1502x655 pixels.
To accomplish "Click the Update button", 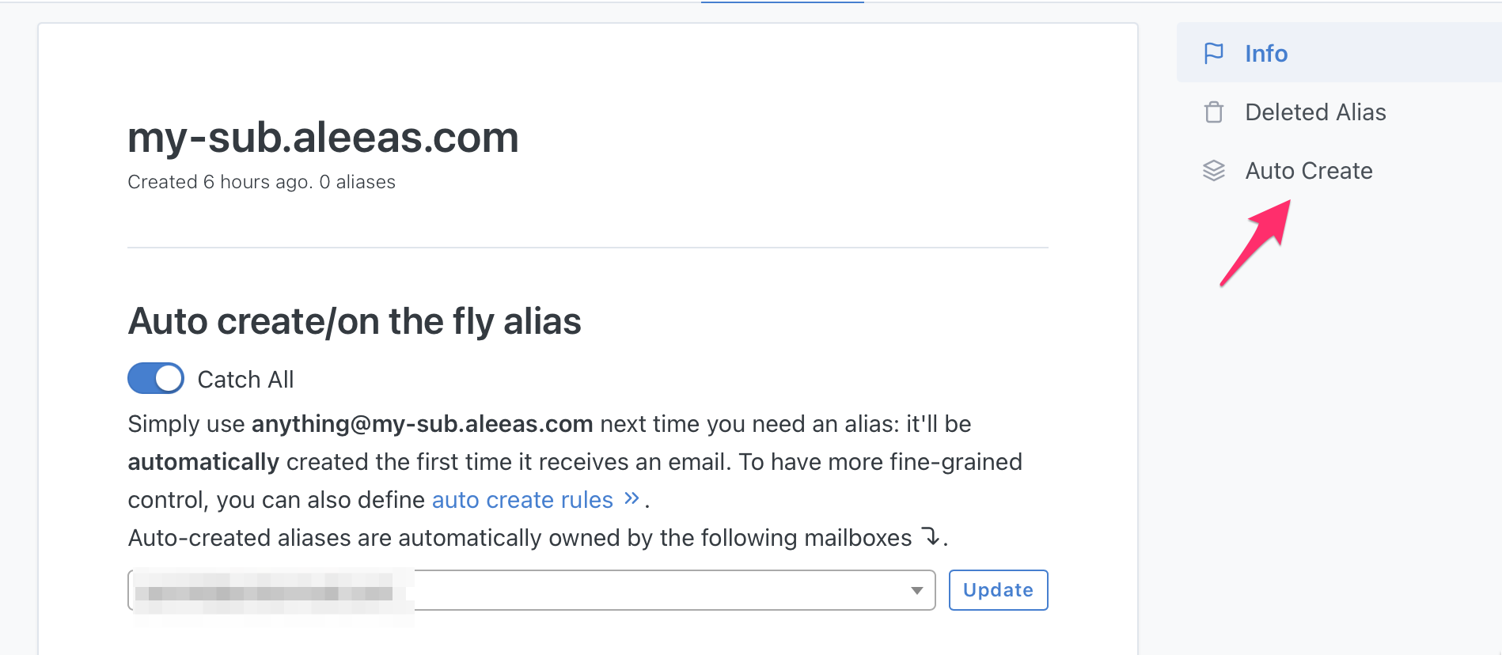I will click(x=999, y=590).
